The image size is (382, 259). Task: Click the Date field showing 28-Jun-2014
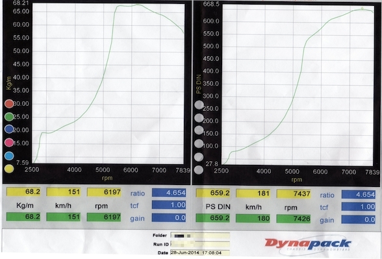[x=200, y=253]
